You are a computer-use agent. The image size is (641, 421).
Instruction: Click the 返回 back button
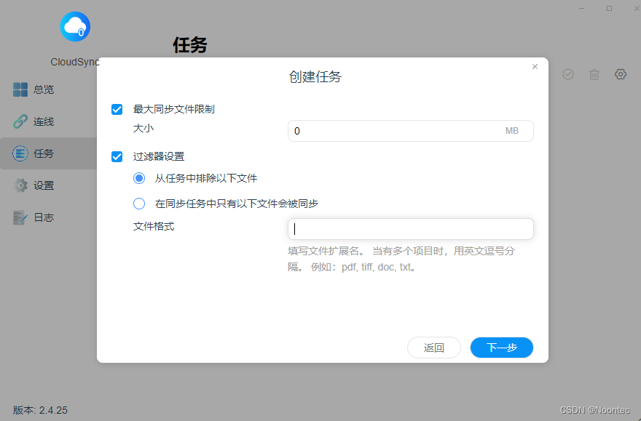click(433, 348)
